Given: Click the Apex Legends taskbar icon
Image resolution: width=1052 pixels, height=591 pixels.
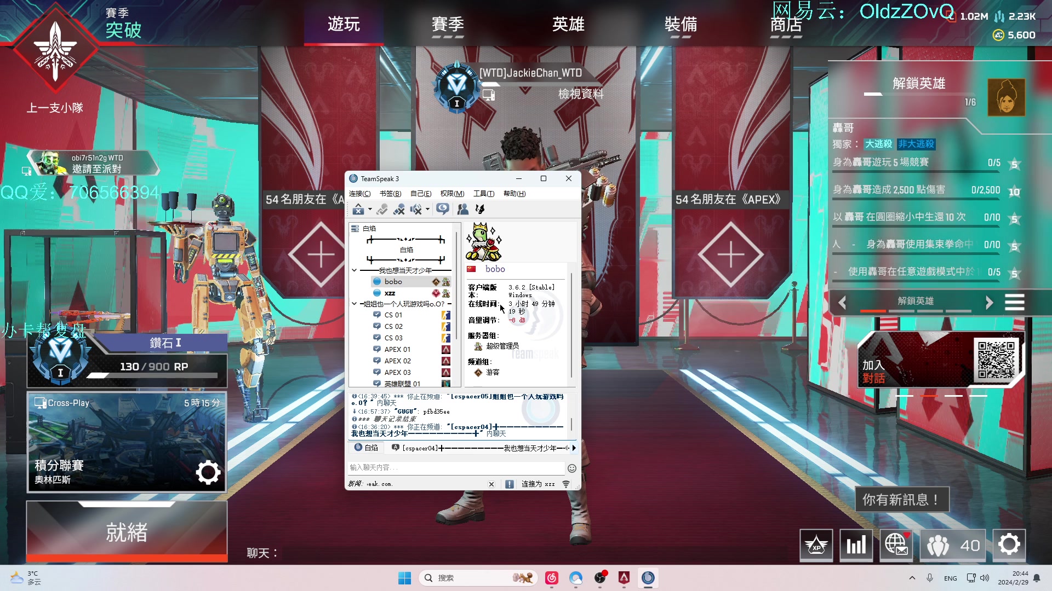Looking at the screenshot, I should pos(624,578).
